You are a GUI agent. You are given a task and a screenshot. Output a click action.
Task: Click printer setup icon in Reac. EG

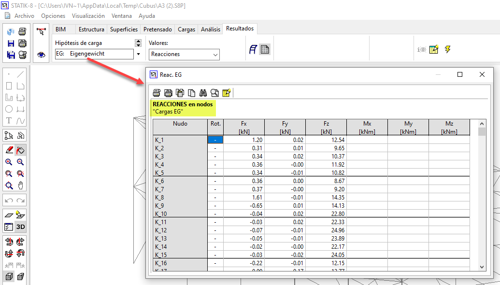point(168,93)
